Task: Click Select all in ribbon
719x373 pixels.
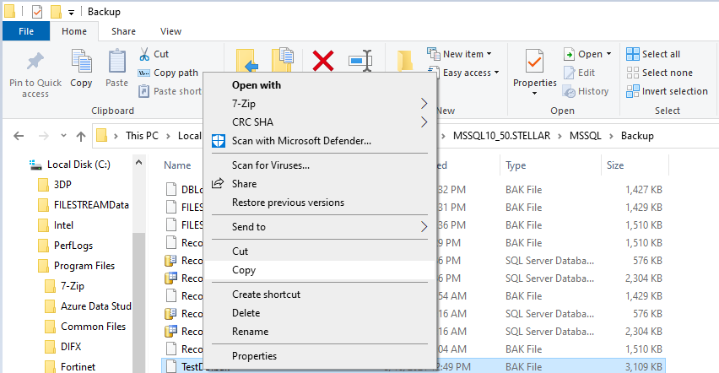Action: [653, 54]
